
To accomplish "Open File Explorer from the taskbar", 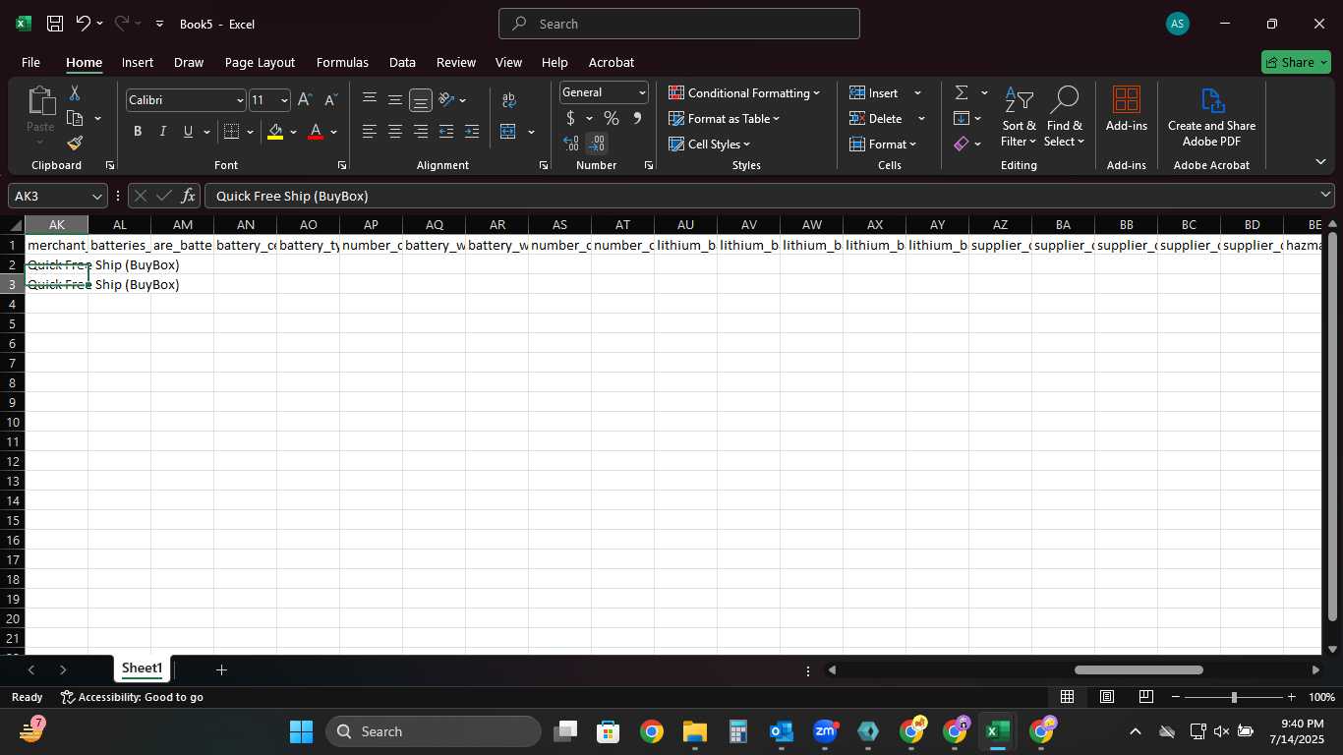I will (x=695, y=731).
